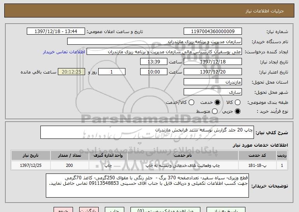The image size is (299, 212).
Task: Click the ساعت باقی مانده label
Action: click(38, 72)
